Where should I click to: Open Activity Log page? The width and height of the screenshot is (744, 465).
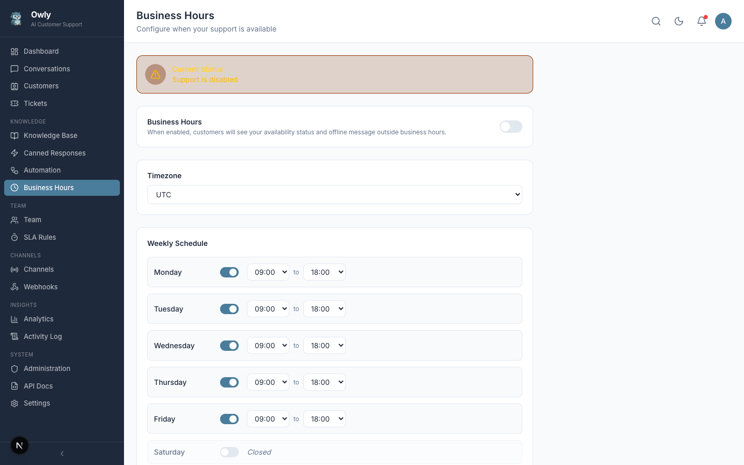62,336
